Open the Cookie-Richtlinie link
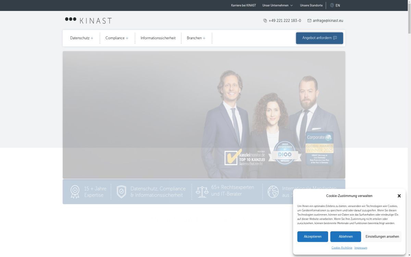This screenshot has height=257, width=411. [341, 248]
